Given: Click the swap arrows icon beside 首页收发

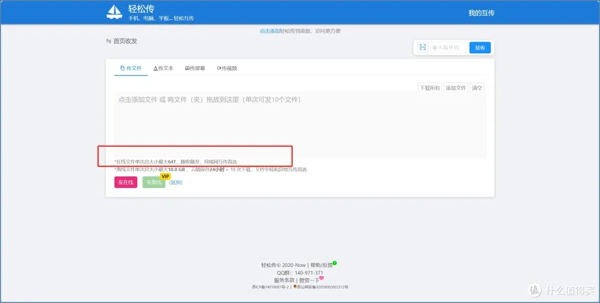Looking at the screenshot, I should click(x=109, y=41).
